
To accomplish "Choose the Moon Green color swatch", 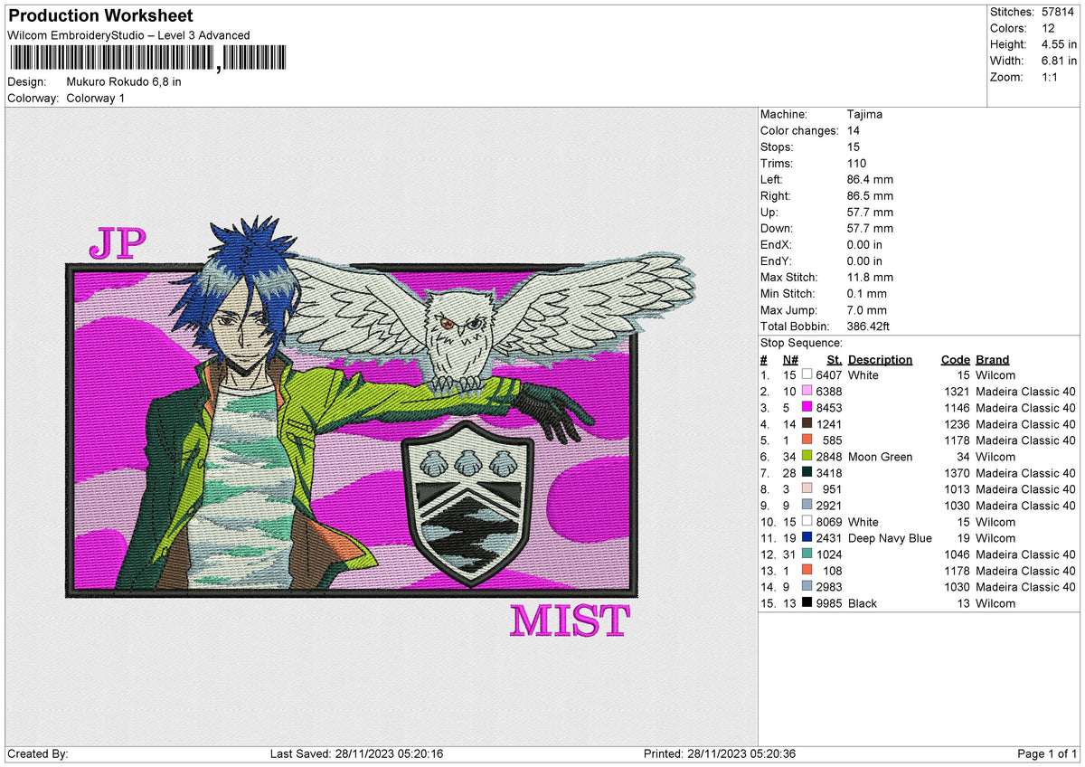I will 807,457.
